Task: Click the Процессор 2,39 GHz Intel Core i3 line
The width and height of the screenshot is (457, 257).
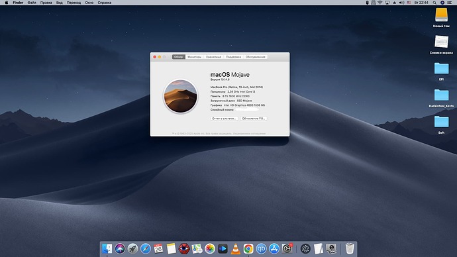Action: click(232, 91)
